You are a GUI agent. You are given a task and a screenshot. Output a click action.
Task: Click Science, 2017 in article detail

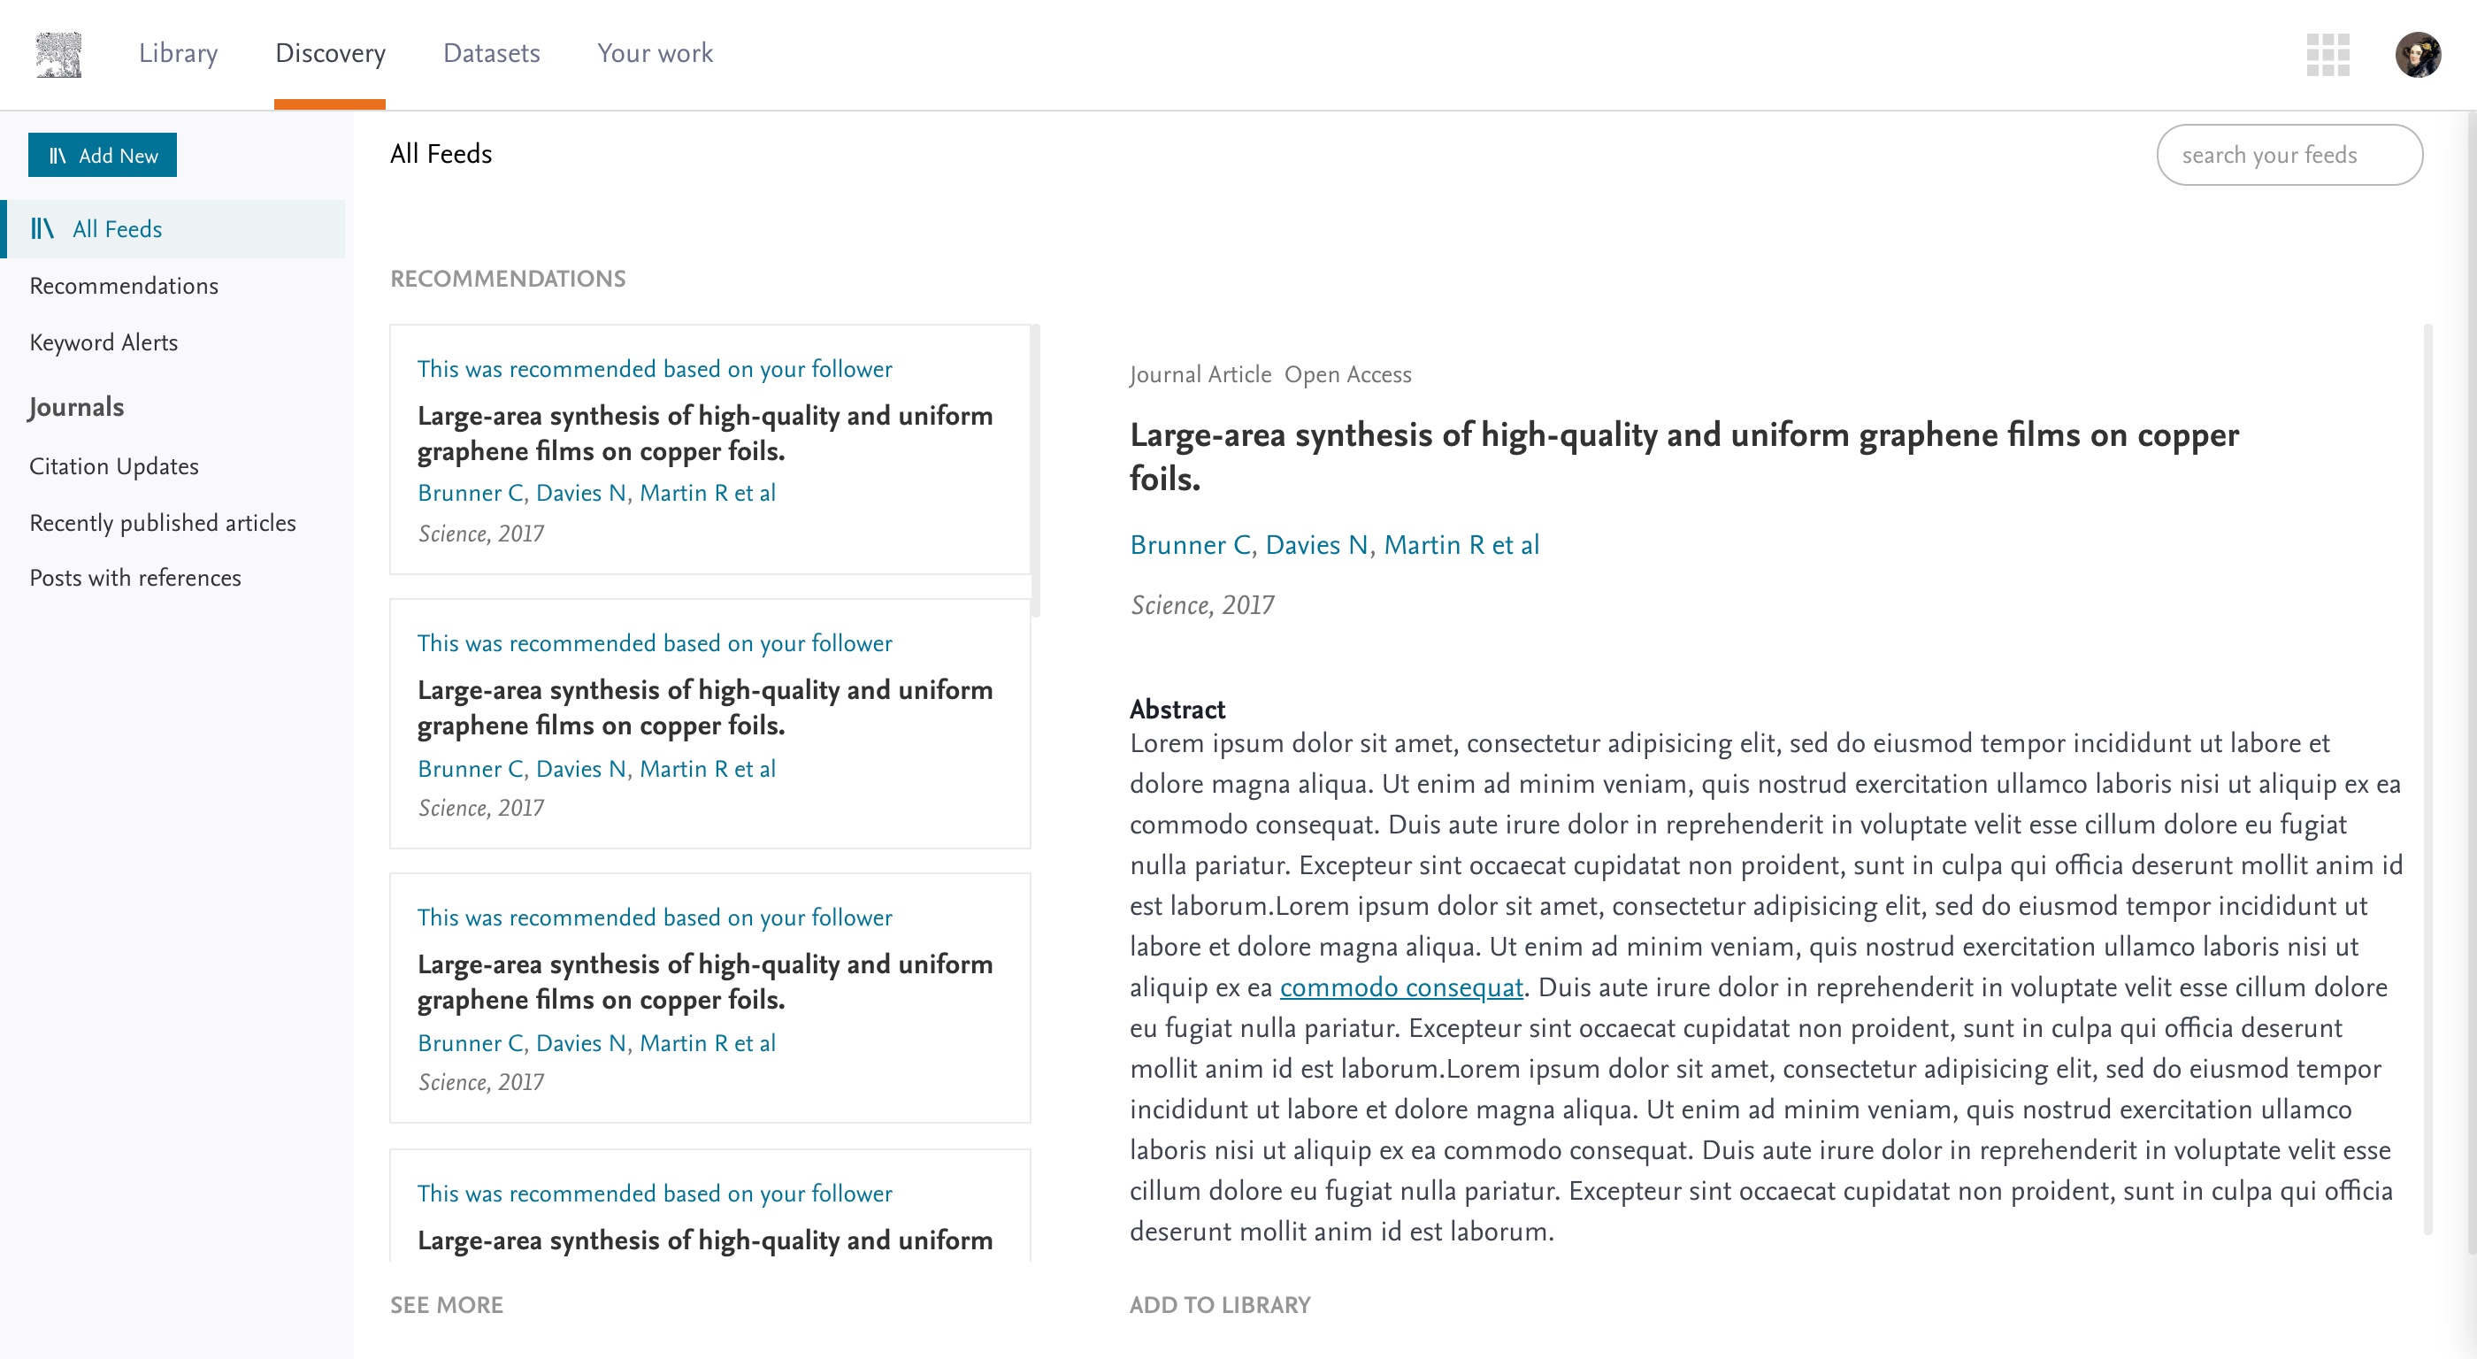click(1202, 605)
